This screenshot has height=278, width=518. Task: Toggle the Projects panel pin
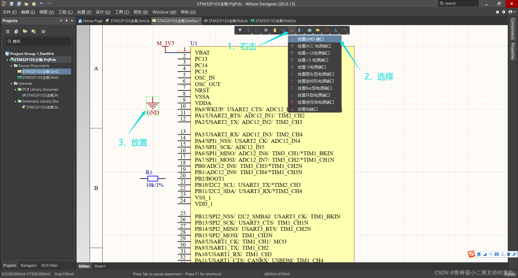(66, 21)
